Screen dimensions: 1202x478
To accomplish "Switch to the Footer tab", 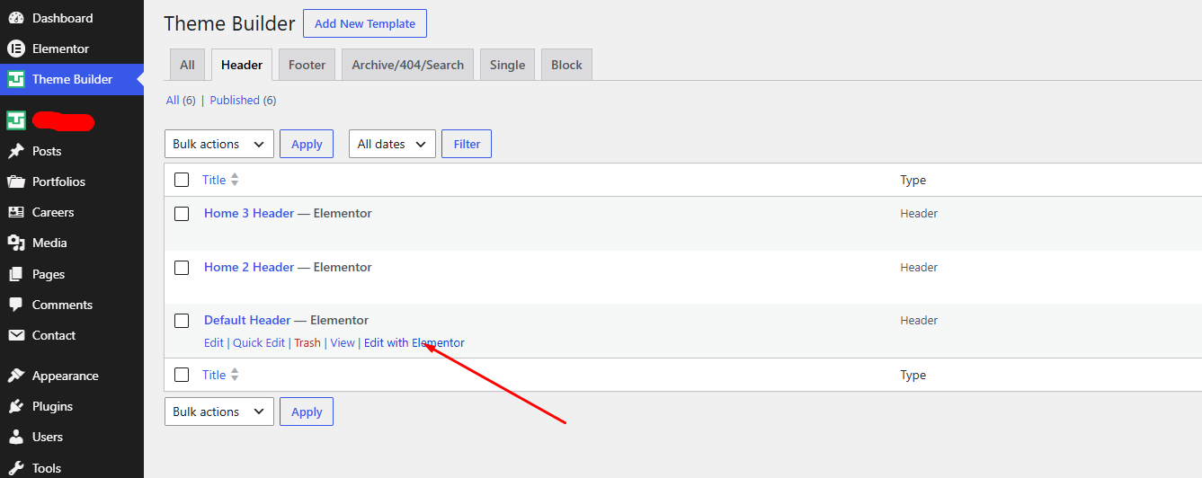I will [x=307, y=65].
